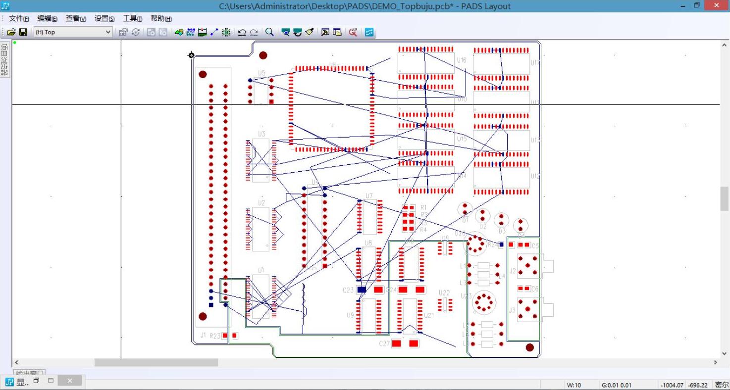730x390 pixels.
Task: Activate the Zoom magnifier tool
Action: (x=269, y=32)
